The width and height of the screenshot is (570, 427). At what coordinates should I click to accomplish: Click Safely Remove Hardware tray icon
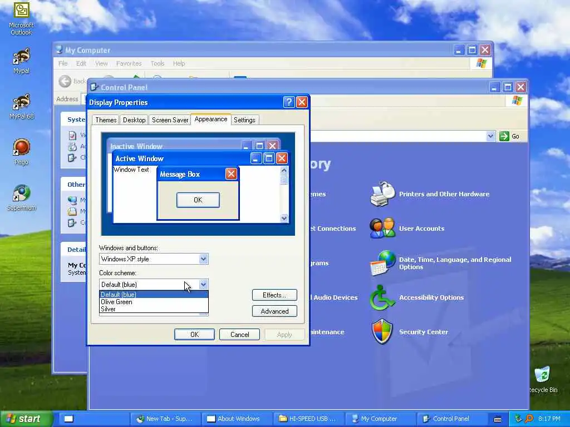(x=518, y=419)
